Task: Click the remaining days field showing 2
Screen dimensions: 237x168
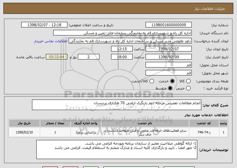Action: 89,57
